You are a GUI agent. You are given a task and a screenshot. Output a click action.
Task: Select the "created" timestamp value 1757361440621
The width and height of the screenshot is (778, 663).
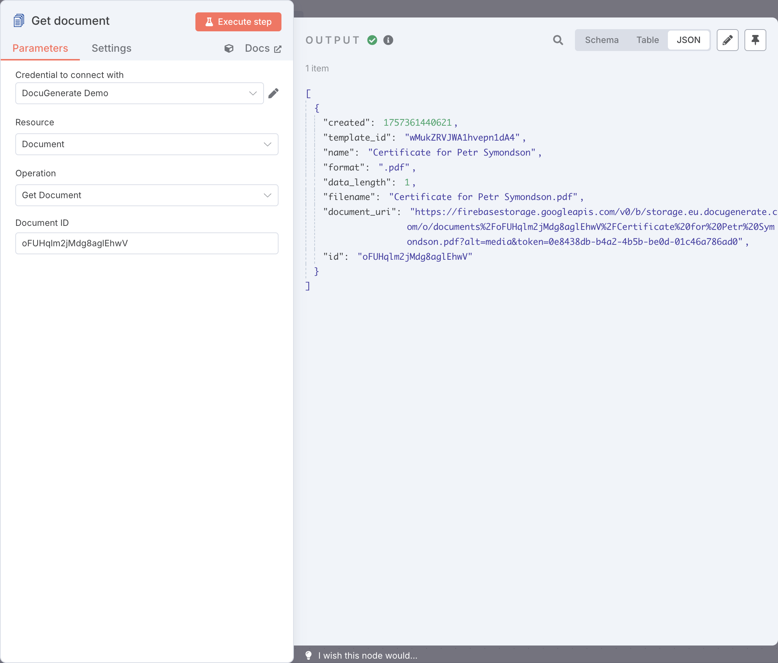point(417,123)
